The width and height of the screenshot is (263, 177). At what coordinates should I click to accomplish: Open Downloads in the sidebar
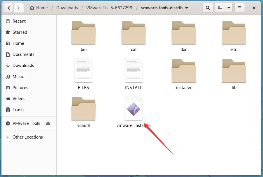click(x=29, y=65)
